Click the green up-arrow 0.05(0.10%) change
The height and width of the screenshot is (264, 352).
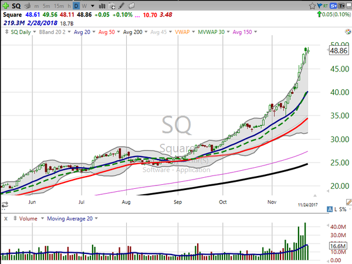334,15
